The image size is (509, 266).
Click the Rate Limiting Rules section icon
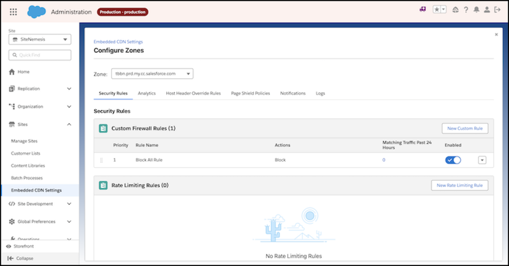click(103, 185)
